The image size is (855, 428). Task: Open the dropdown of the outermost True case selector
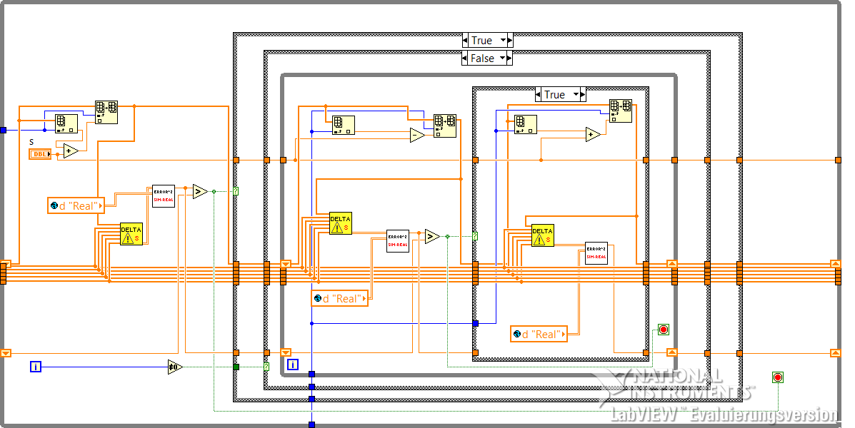504,40
